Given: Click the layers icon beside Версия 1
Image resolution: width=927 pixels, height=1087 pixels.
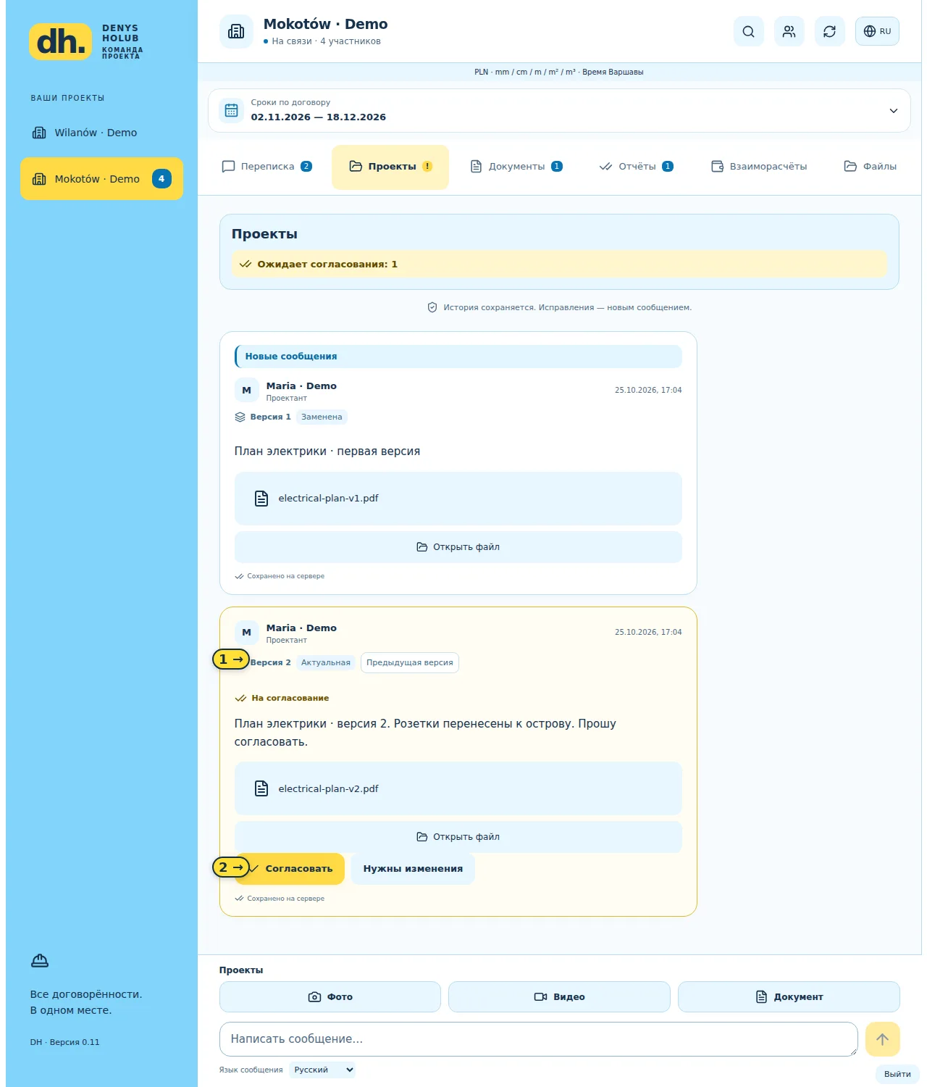Looking at the screenshot, I should 240,417.
